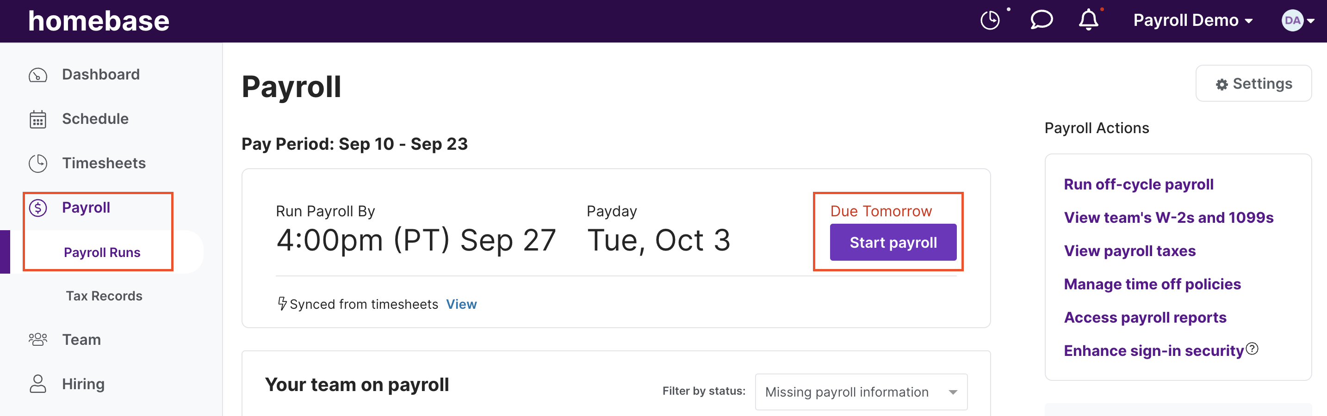Select the Hiring person icon
The width and height of the screenshot is (1327, 416).
click(x=37, y=383)
